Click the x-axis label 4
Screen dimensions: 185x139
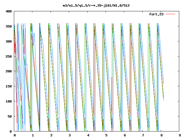click(x=88, y=135)
